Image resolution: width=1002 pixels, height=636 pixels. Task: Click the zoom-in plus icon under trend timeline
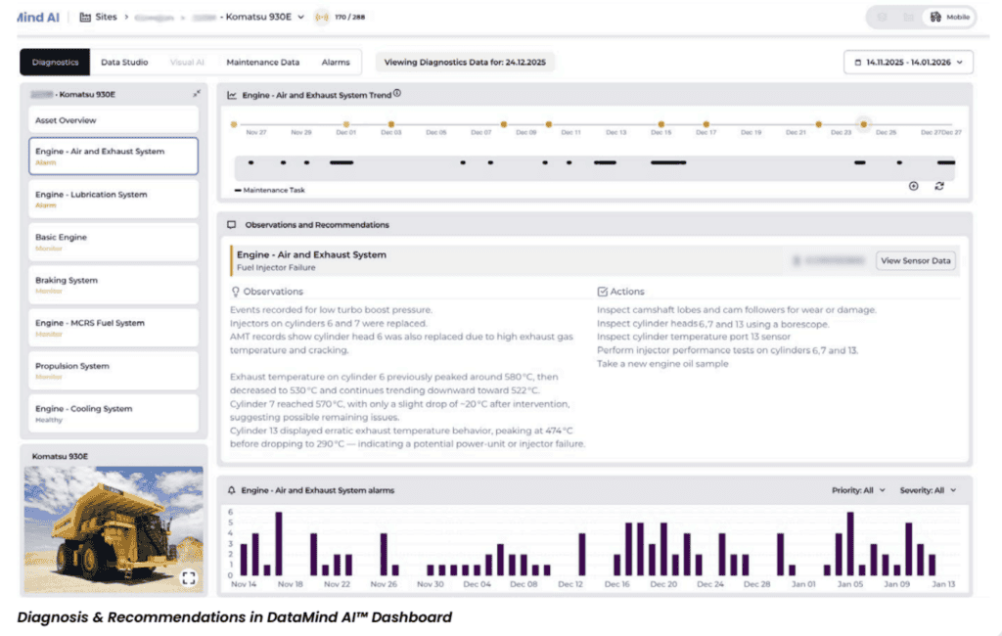[x=914, y=186]
